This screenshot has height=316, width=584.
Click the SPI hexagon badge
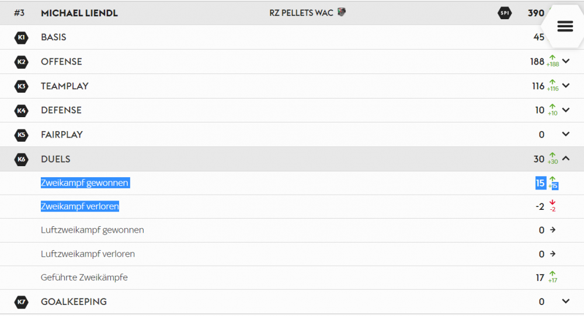coord(505,13)
